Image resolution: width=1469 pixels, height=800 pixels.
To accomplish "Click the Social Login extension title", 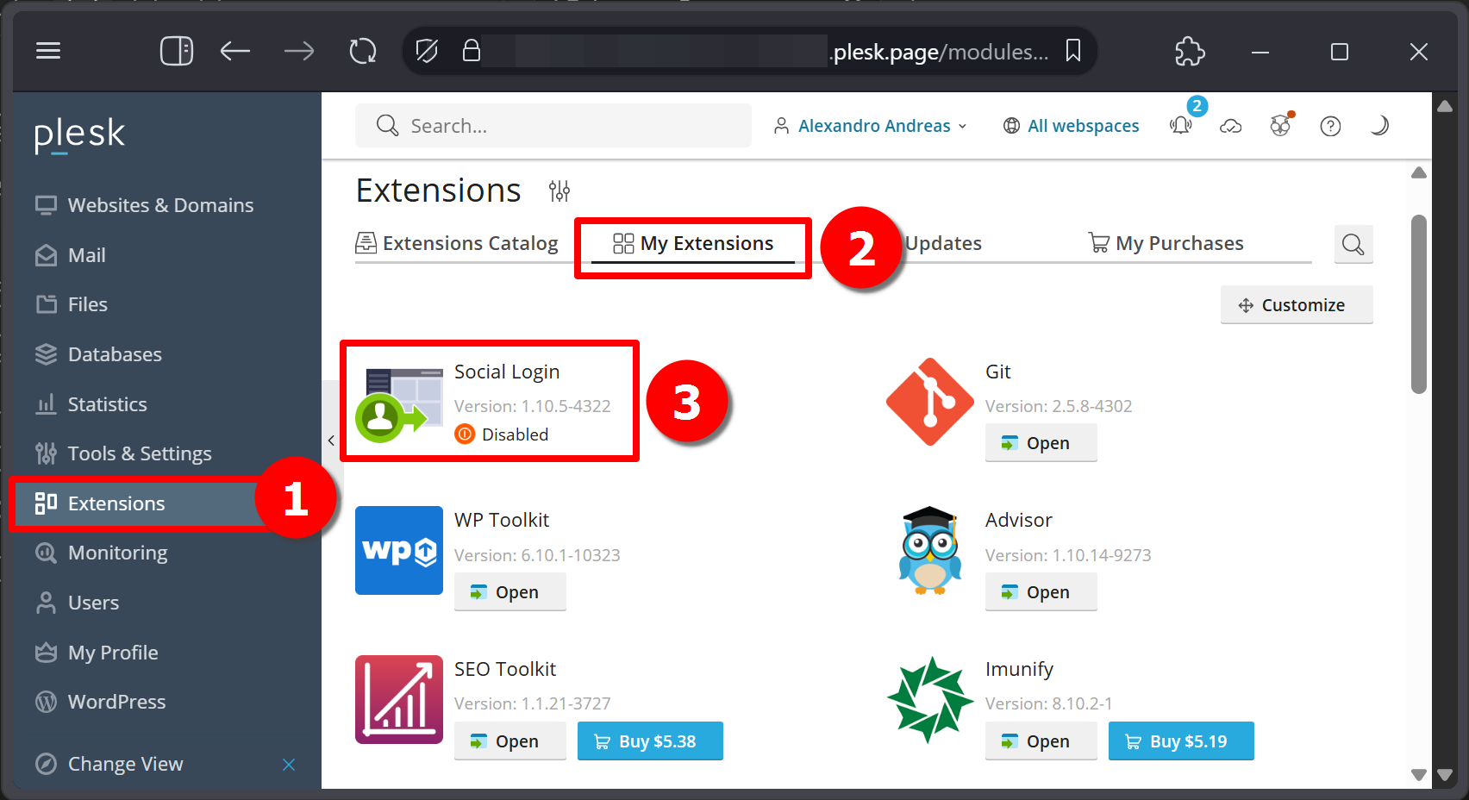I will [x=507, y=372].
